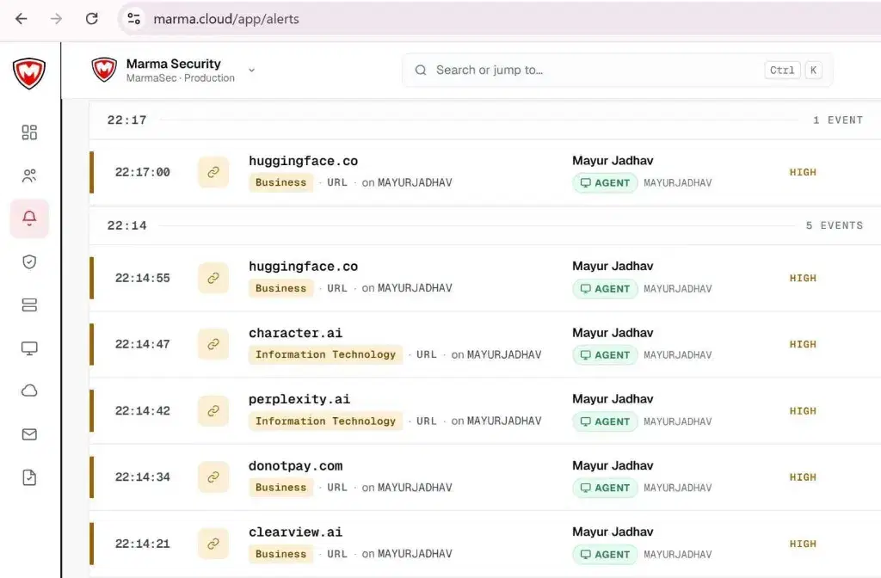
Task: Click Business tag on clearview.ai alert
Action: pyautogui.click(x=281, y=554)
